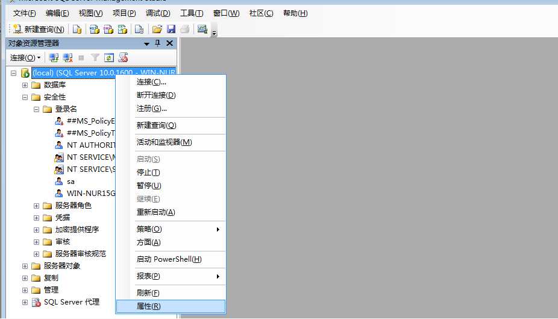Choose 暂停(U) in the context menu
This screenshot has height=319, width=558.
pos(171,186)
